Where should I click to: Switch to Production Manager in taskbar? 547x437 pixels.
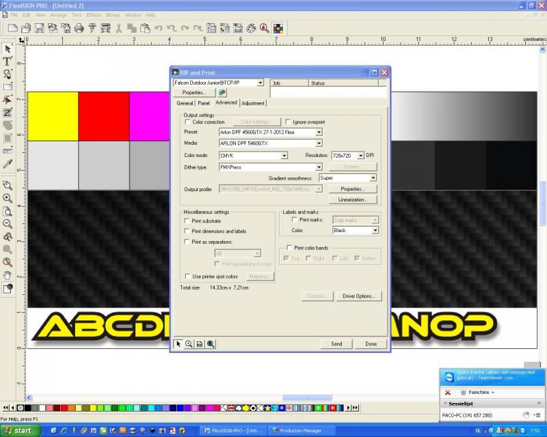(x=302, y=431)
